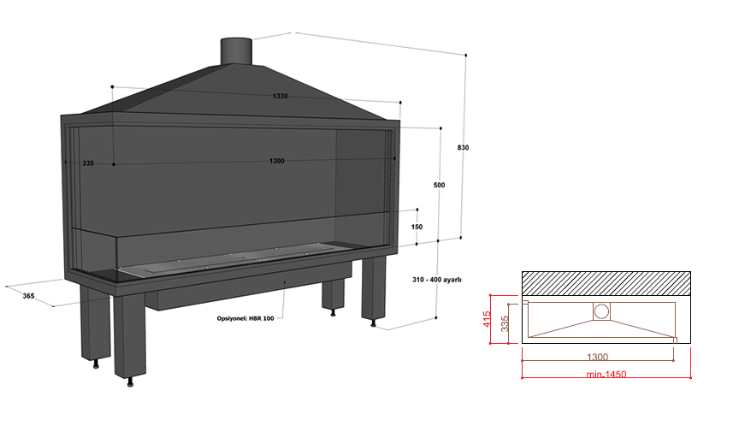Click the 150 glass height dimension label

417,227
